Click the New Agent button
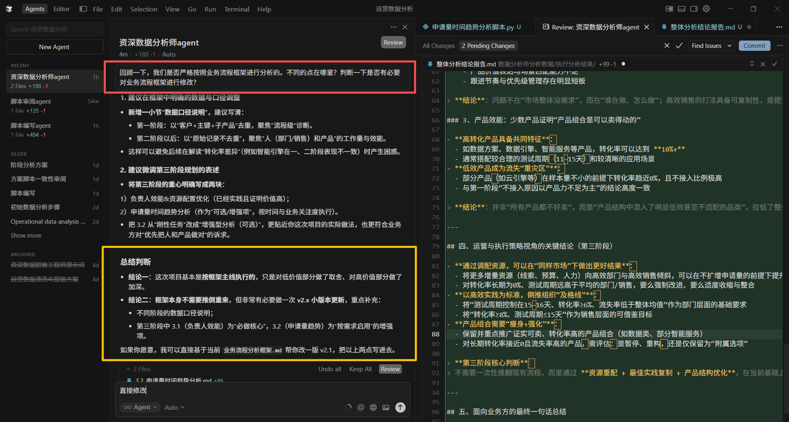The width and height of the screenshot is (789, 422). 54,47
